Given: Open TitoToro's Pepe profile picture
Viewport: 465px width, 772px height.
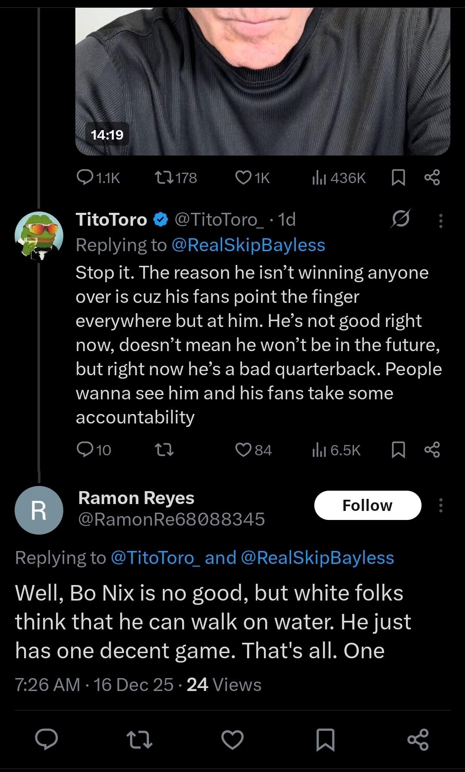Looking at the screenshot, I should point(39,236).
